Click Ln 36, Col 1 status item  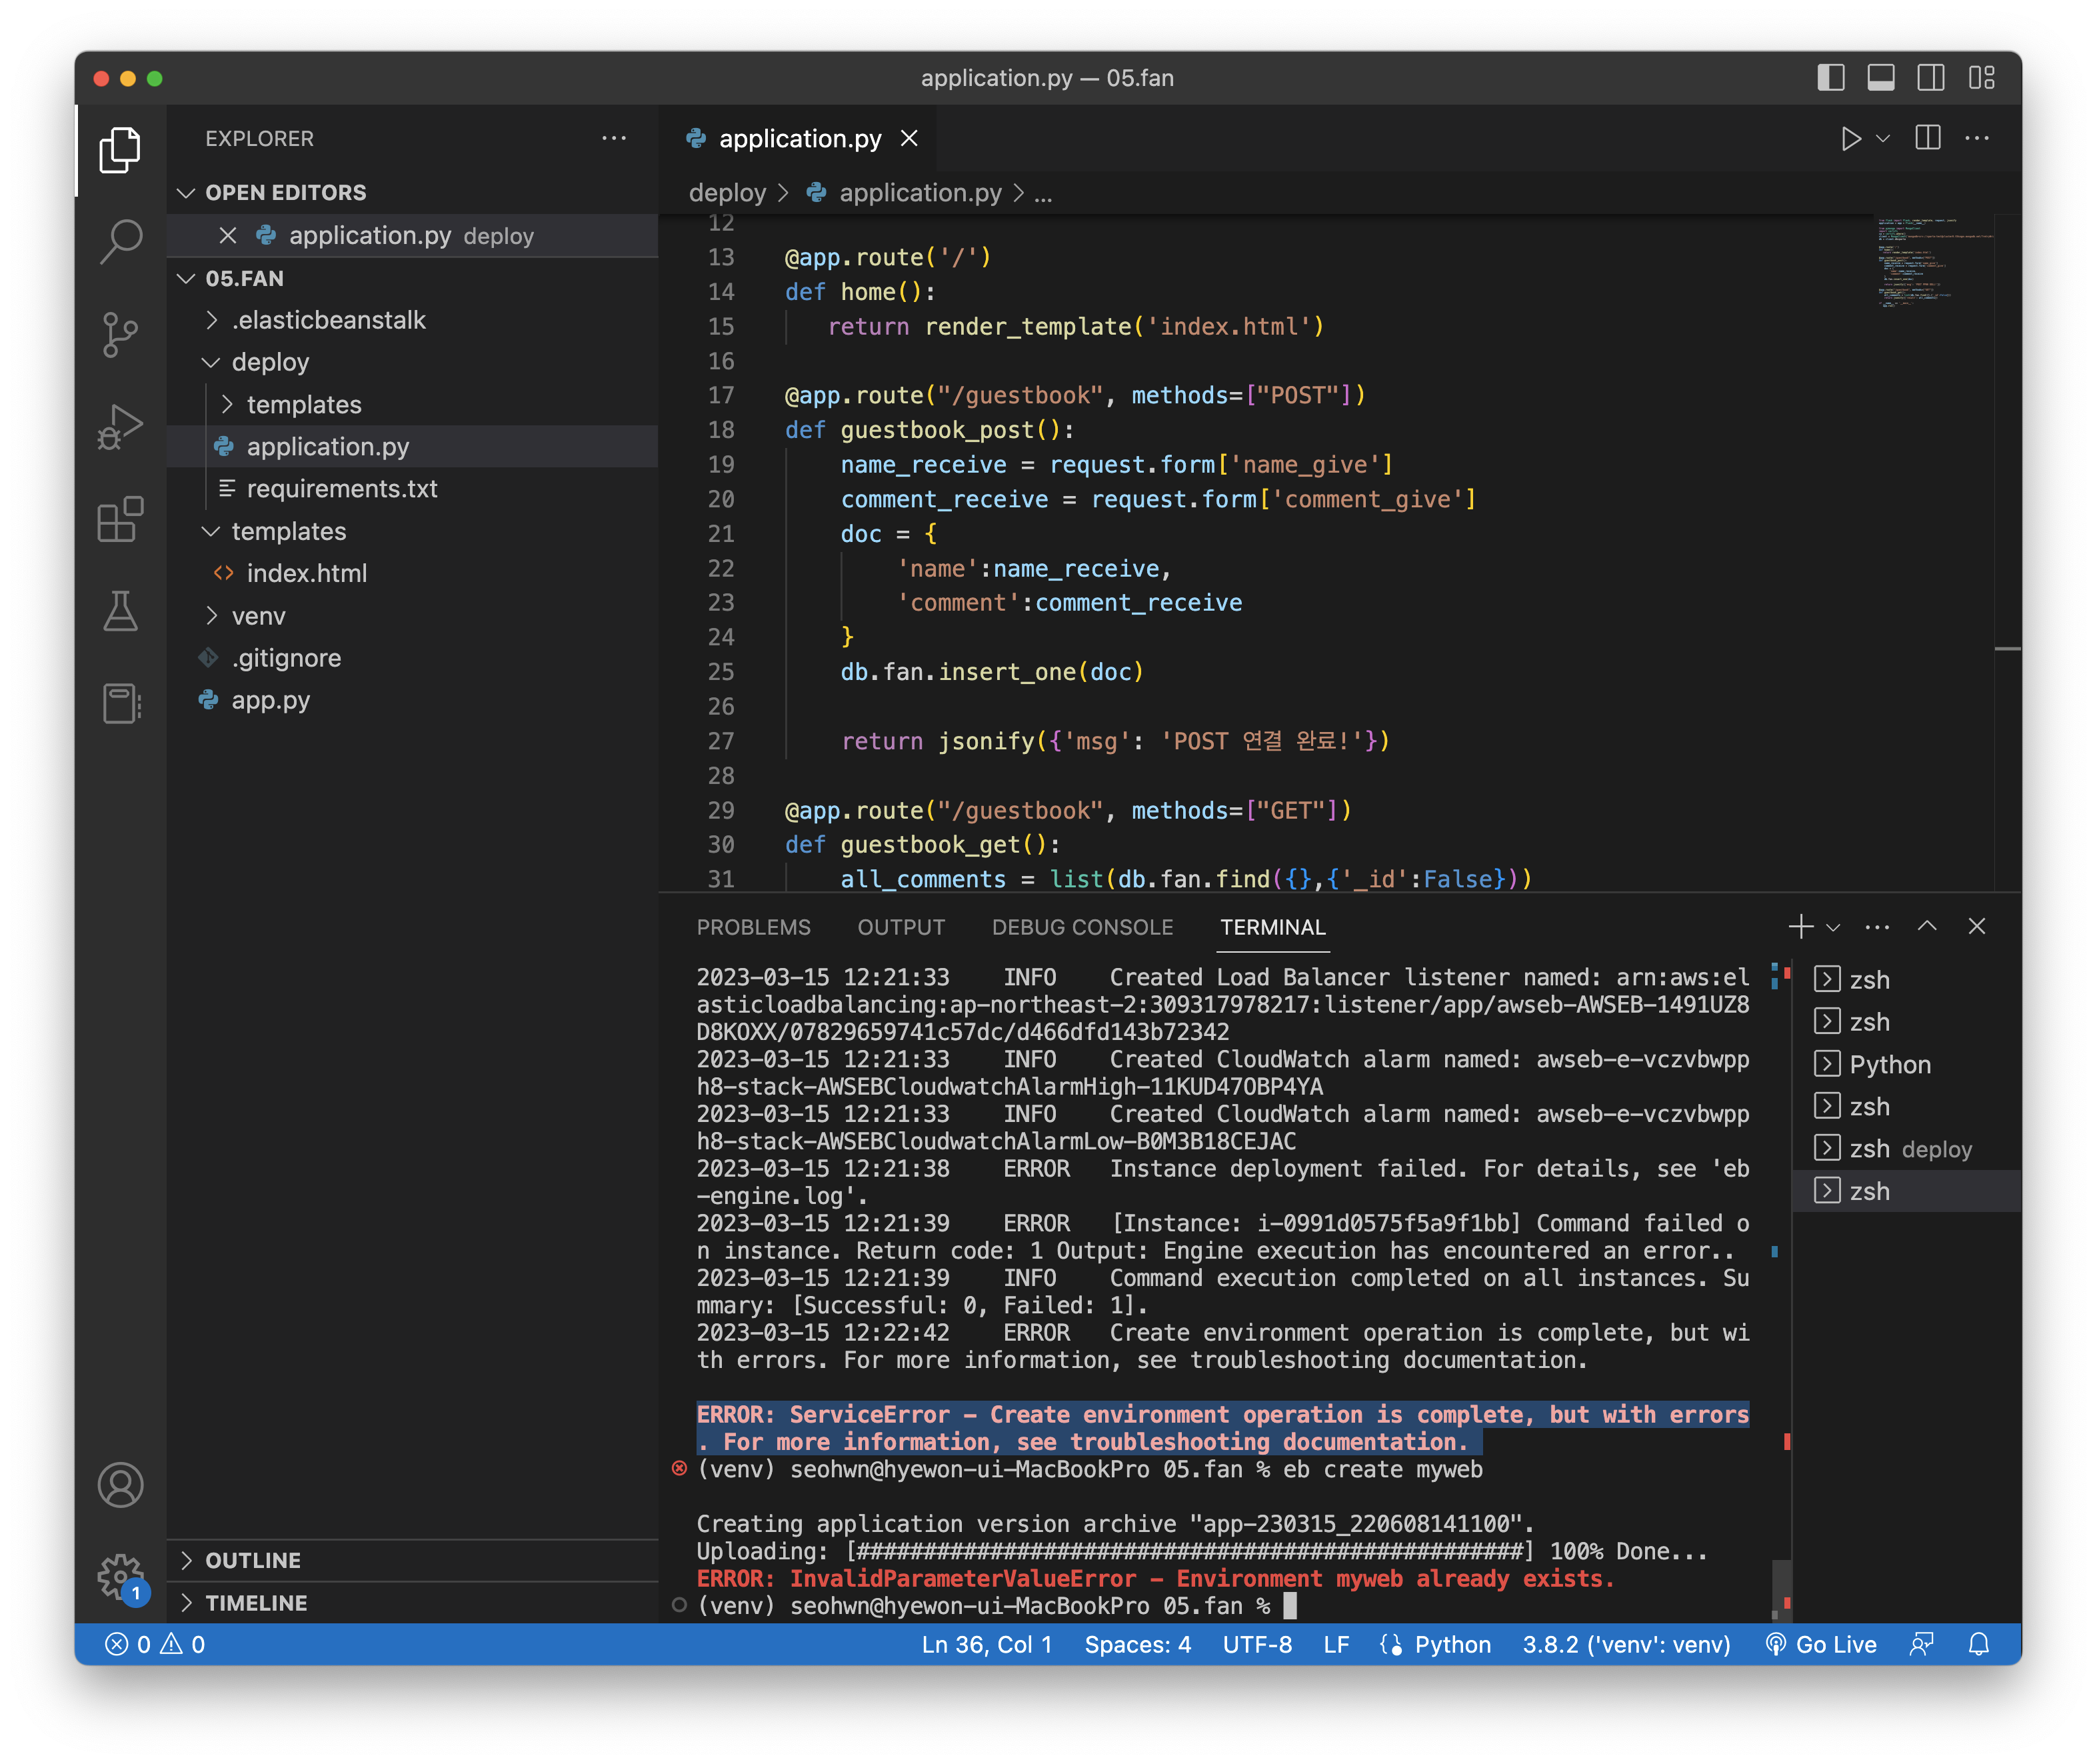(x=986, y=1645)
